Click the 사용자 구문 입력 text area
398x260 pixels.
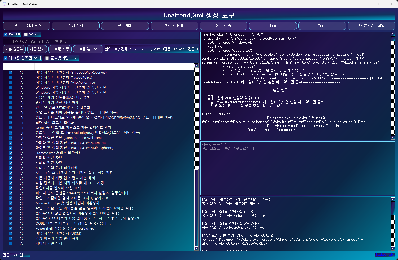298,168
